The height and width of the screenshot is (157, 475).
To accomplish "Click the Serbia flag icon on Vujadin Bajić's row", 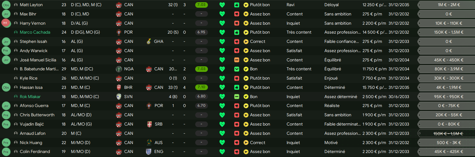I will 149,124.
